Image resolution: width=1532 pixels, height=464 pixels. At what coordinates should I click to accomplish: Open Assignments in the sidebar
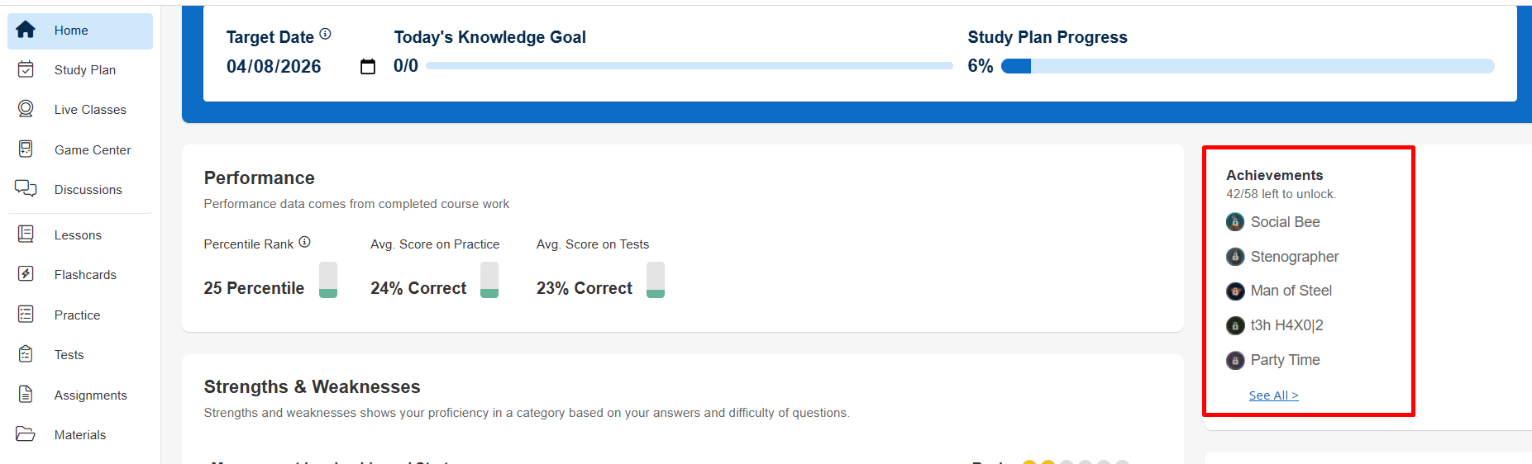point(90,395)
